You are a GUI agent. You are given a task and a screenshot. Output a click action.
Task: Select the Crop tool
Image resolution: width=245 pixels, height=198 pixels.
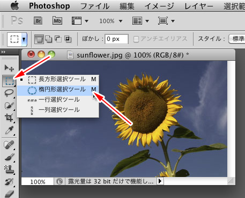(x=9, y=118)
